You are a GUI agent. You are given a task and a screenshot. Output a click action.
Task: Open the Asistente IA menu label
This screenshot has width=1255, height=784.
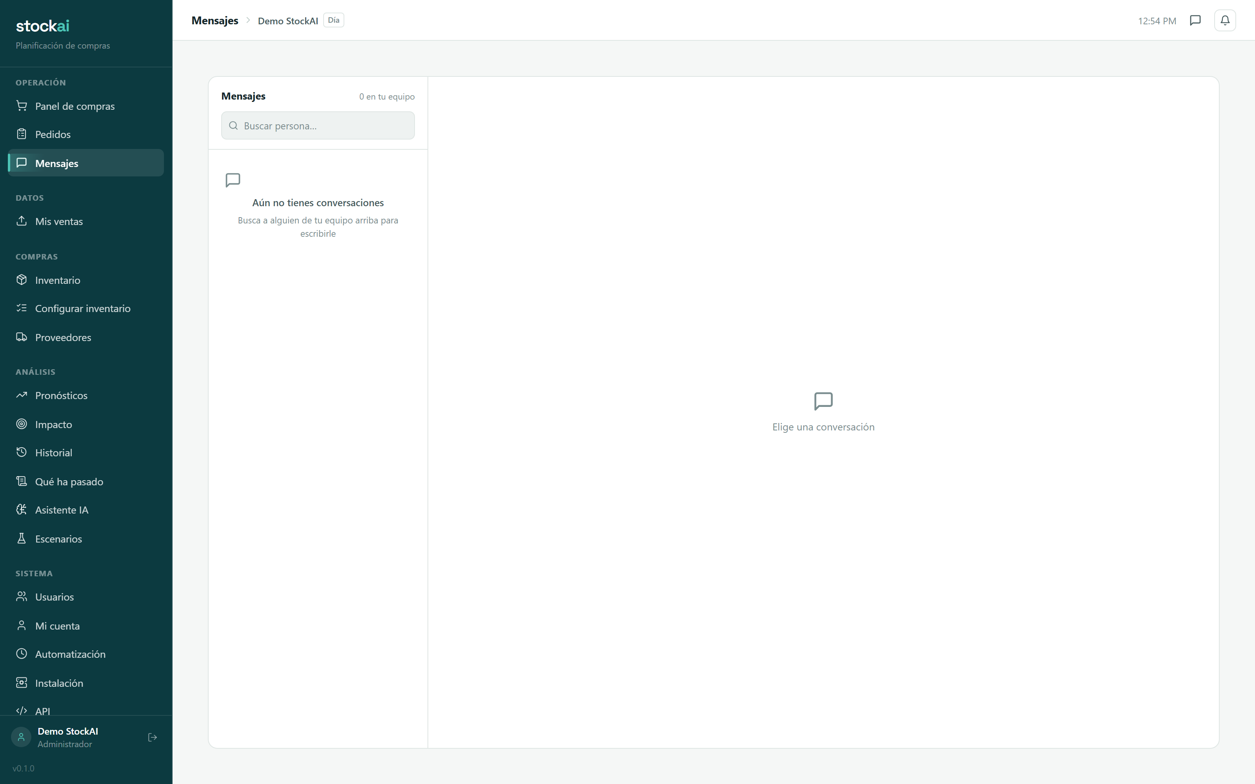click(x=62, y=510)
